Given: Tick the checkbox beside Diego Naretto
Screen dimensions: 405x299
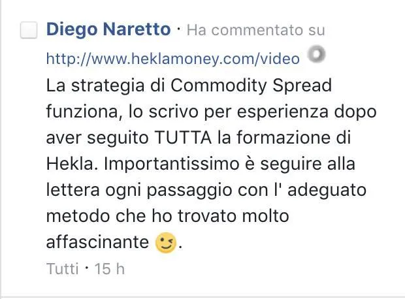Looking at the screenshot, I should [x=29, y=30].
